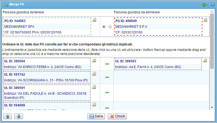The height and width of the screenshot is (123, 217).
Task: Edit UL ID 389594 icon
Action: [x=94, y=60]
